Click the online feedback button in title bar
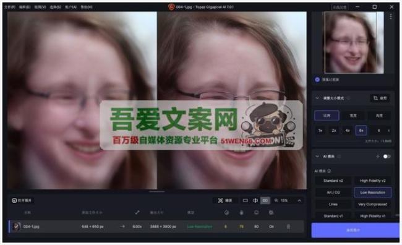402x245 pixels. tap(340, 7)
